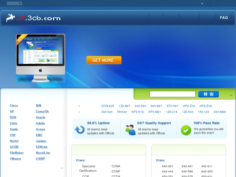Screen dimensions: 236x177
Task: Open exam 150-120 link
Action: click(204, 112)
